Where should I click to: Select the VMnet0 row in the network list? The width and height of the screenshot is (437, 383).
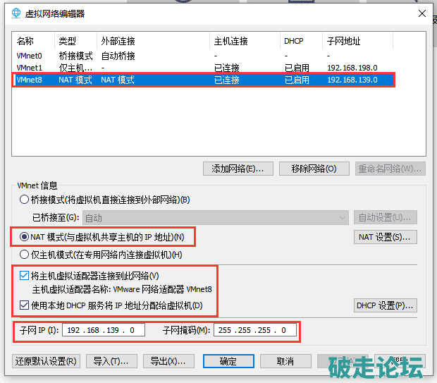pos(30,56)
